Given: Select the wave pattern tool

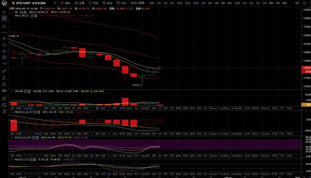Looking at the screenshot, I should coord(4,64).
